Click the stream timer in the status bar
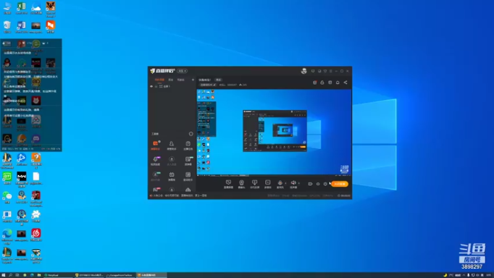This screenshot has height=278, width=494. tap(344, 195)
